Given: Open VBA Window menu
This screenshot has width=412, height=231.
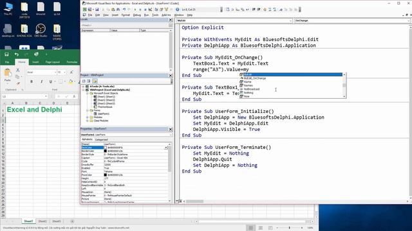Looking at the screenshot, I should pos(179,15).
